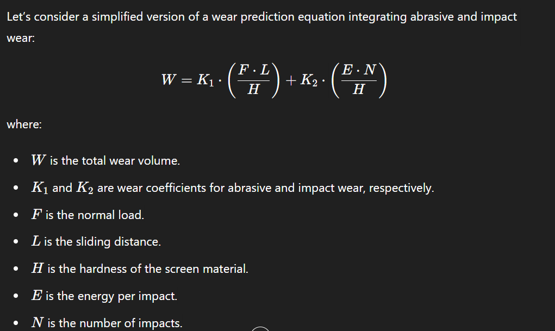
Task: Click the "total wear volume" bullet text
Action: (x=114, y=161)
